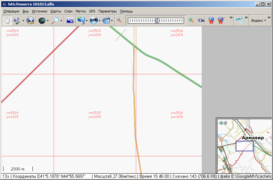Click the Параметры menu item

[107, 11]
